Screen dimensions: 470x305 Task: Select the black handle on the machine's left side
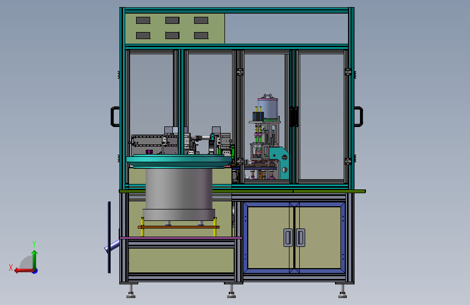[x=115, y=117]
